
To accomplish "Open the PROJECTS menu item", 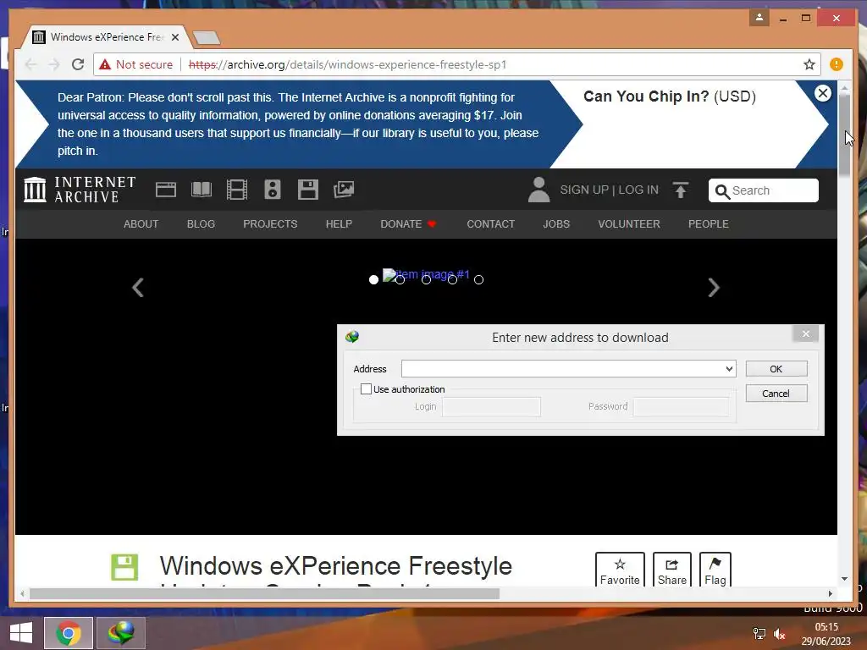I will (270, 223).
